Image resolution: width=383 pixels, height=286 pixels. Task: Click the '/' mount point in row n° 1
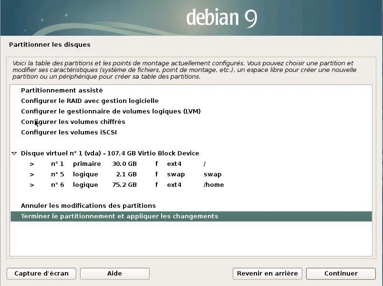[x=205, y=164]
